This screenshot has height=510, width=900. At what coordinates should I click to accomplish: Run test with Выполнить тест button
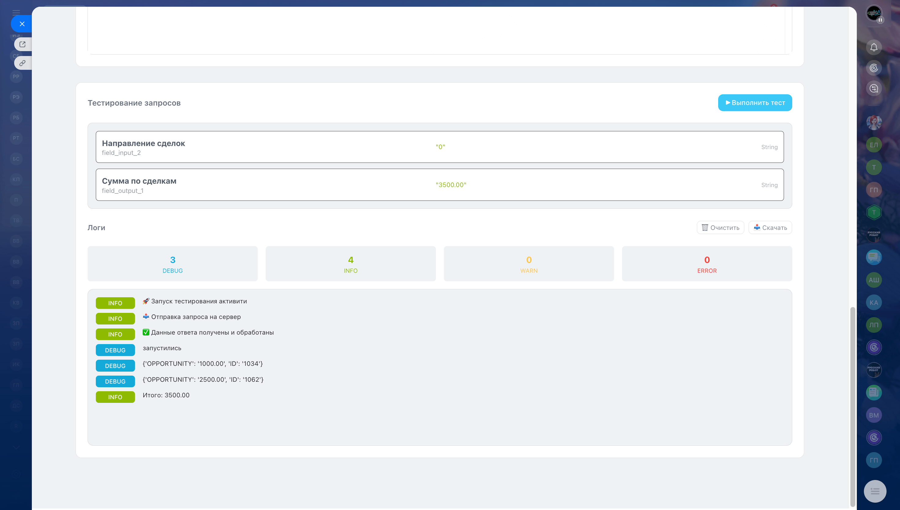pos(755,103)
